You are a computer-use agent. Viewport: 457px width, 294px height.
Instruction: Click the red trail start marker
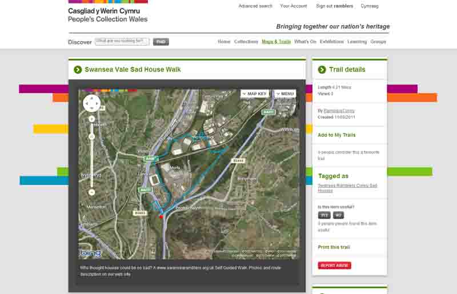(161, 216)
